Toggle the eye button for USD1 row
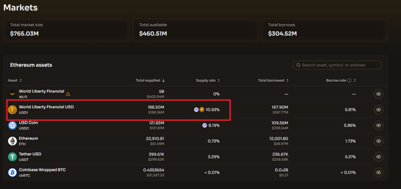 click(378, 110)
